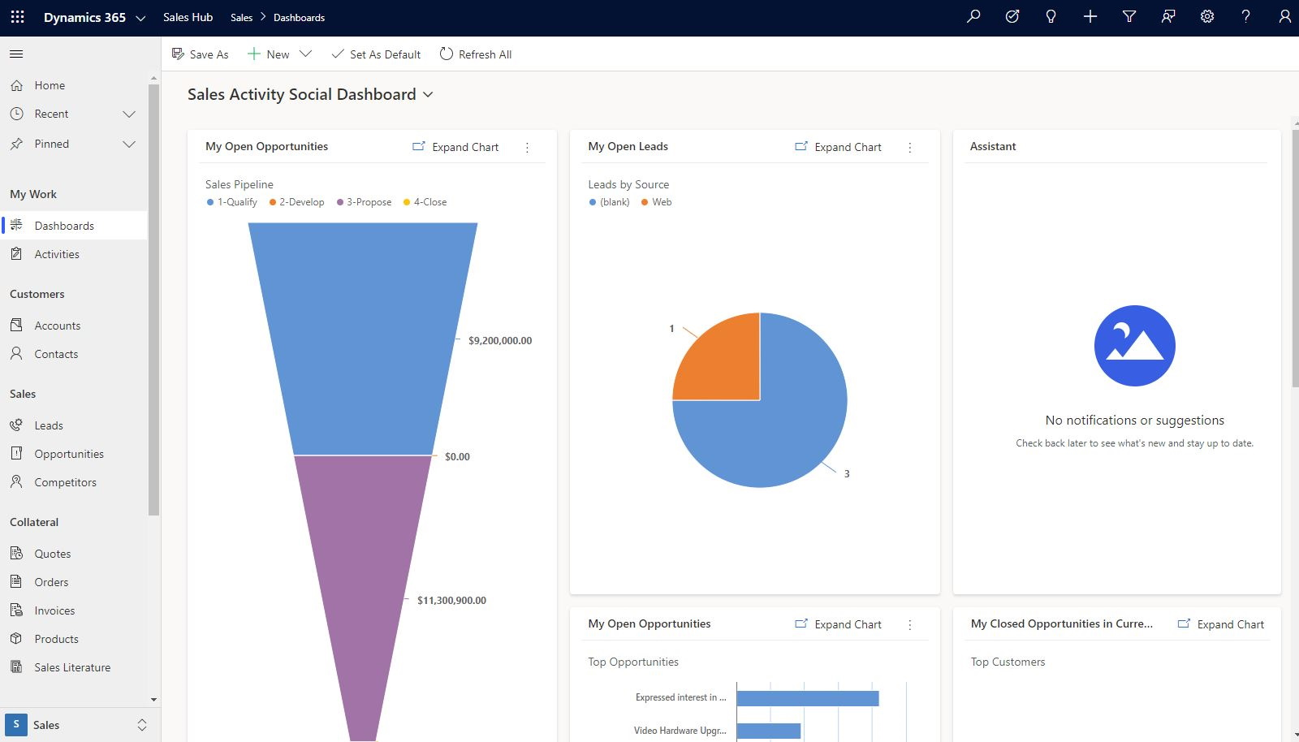Image resolution: width=1299 pixels, height=742 pixels.
Task: Click the Video Hardware Upgr... bar
Action: tap(769, 731)
